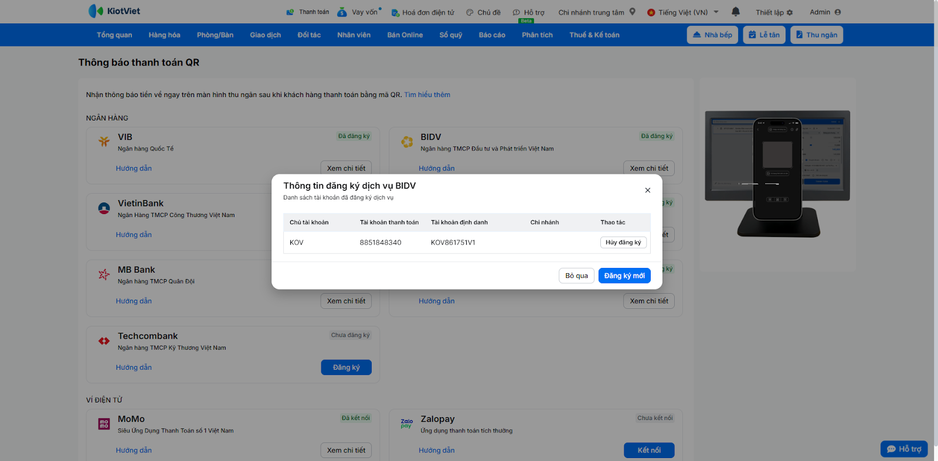The height and width of the screenshot is (461, 938).
Task: Click the Đã đăng ký status on VIB
Action: [354, 136]
